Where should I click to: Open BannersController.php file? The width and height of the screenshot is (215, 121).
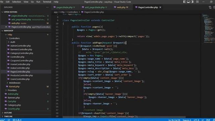26,49
